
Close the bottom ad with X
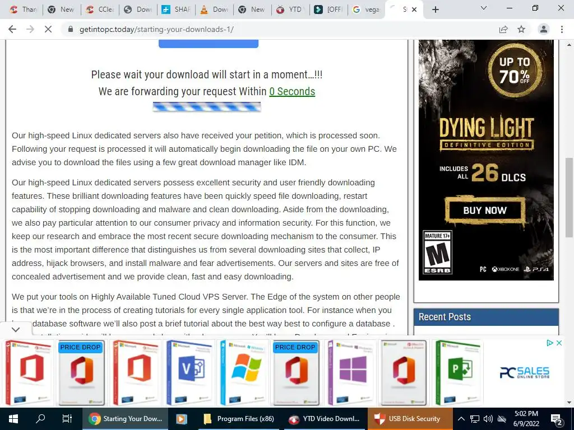(559, 343)
